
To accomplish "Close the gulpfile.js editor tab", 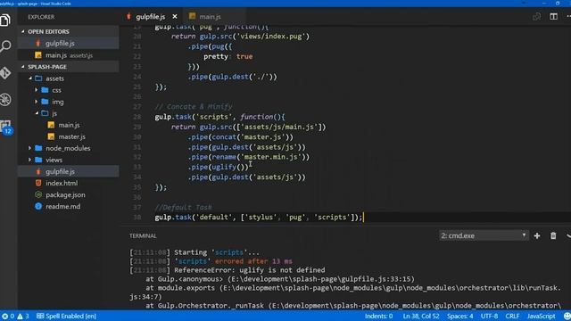I will (175, 17).
